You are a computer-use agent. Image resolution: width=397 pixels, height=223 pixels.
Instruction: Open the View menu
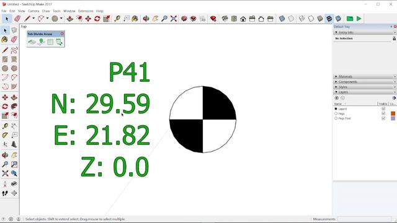click(22, 11)
